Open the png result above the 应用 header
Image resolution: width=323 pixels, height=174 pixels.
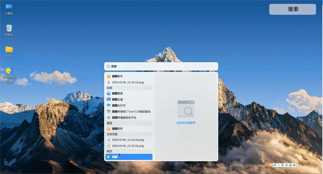tap(129, 82)
